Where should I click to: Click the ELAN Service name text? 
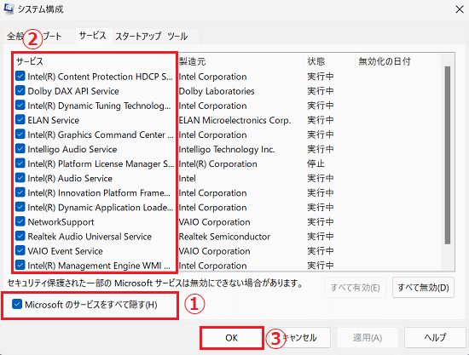click(x=54, y=120)
